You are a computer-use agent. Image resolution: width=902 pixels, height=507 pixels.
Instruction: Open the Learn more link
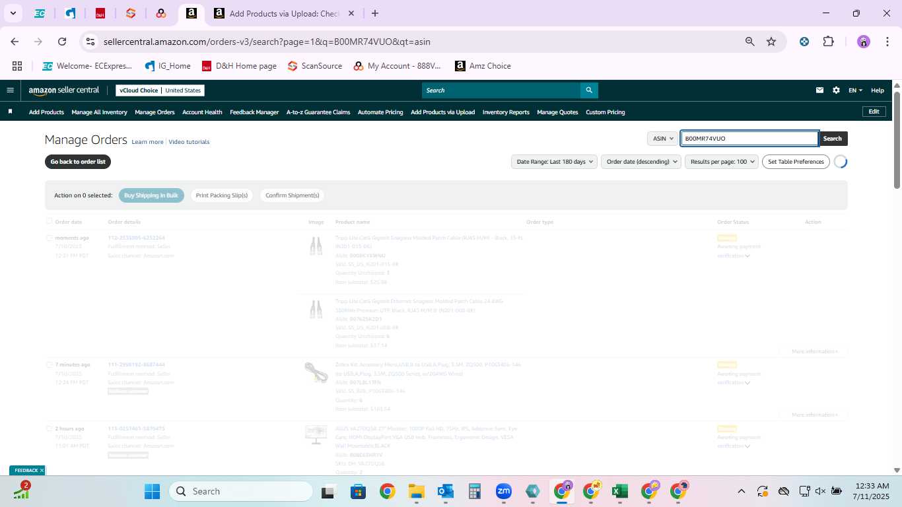[x=147, y=142]
